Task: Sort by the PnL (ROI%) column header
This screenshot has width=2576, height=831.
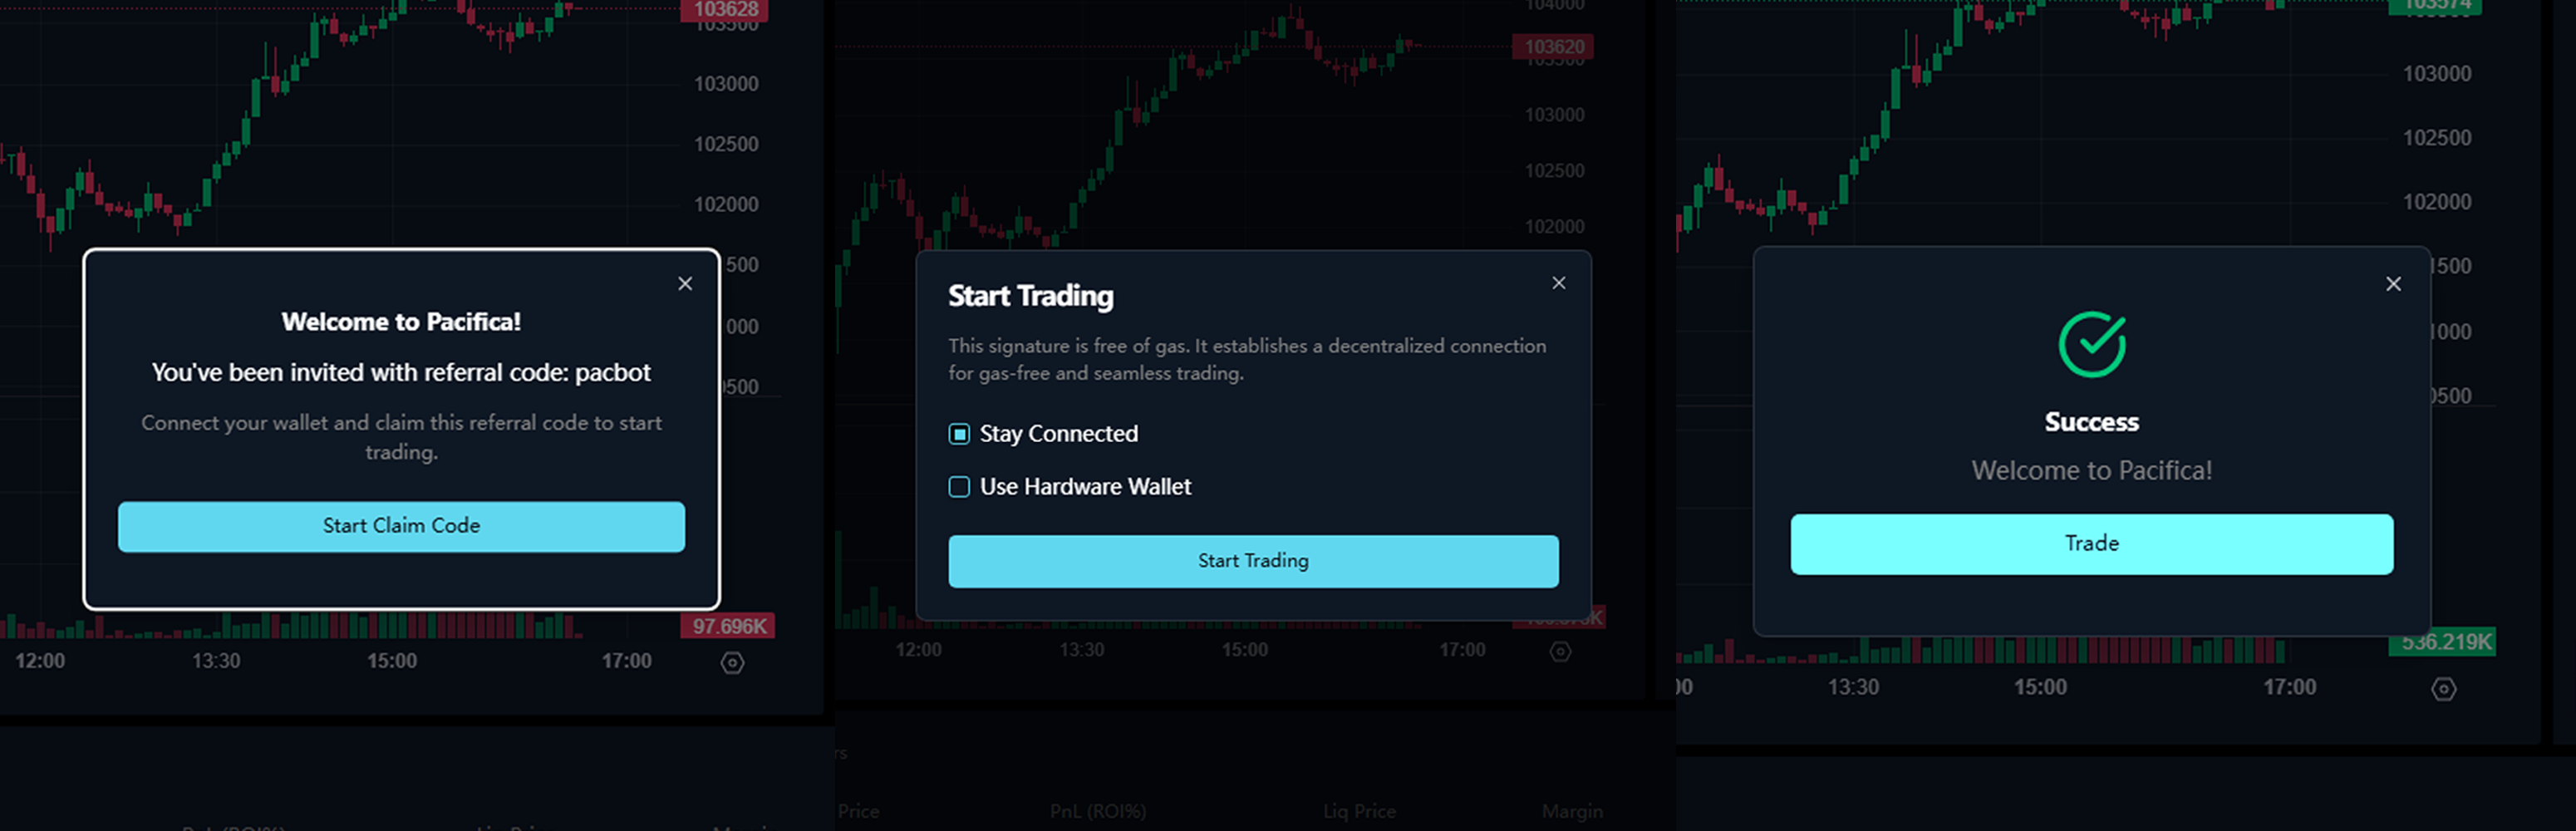Action: (x=1097, y=811)
